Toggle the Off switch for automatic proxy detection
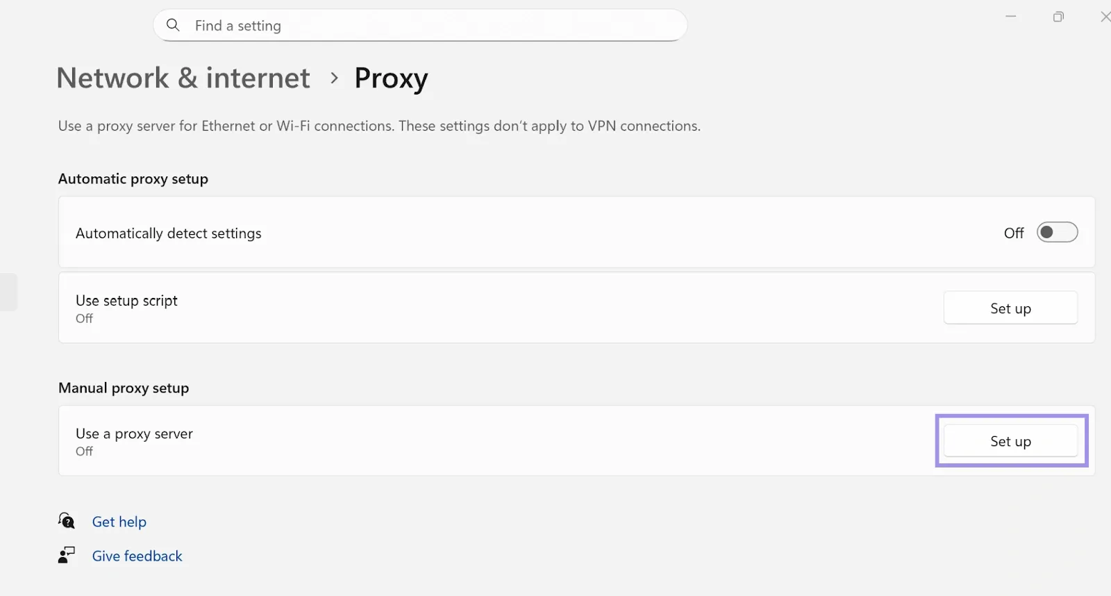This screenshot has width=1111, height=596. coord(1056,232)
